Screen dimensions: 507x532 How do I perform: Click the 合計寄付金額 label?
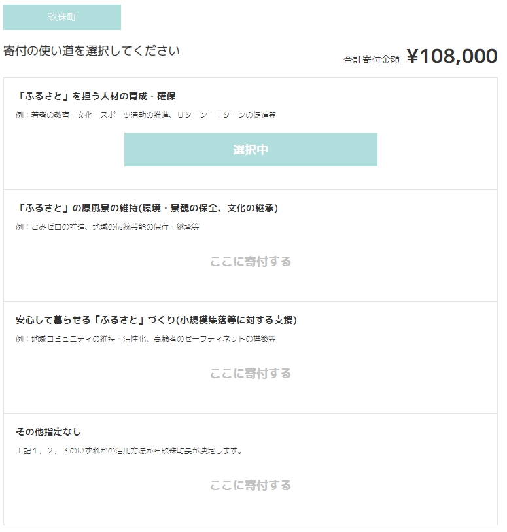coord(371,60)
